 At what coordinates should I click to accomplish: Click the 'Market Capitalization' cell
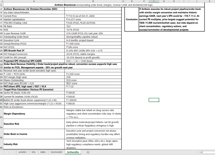[34, 19]
